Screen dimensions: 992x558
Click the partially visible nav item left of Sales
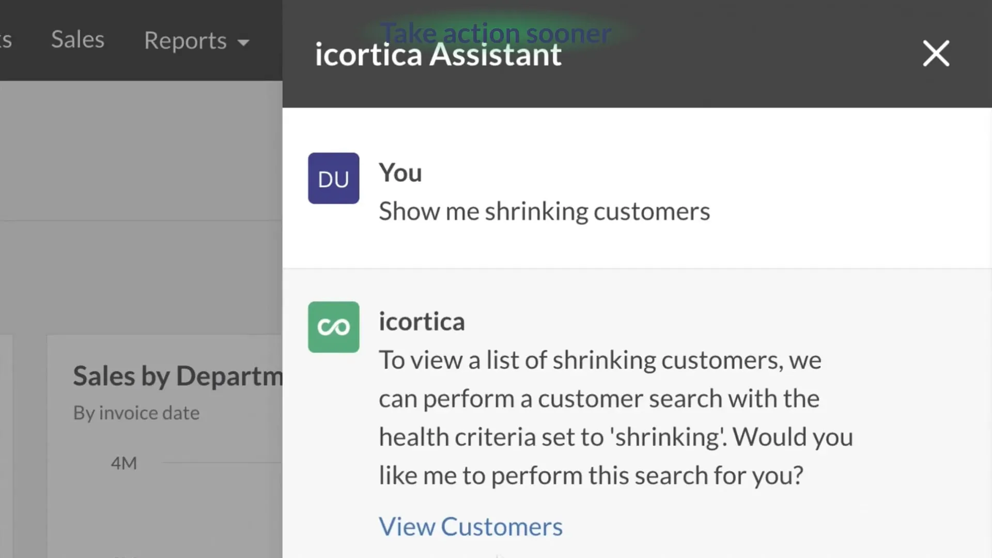(5, 40)
